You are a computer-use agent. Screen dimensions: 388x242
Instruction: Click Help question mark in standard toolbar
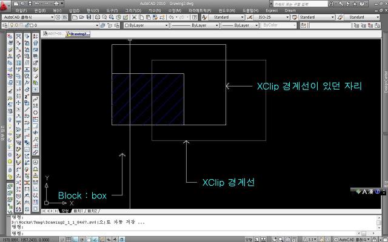195,17
